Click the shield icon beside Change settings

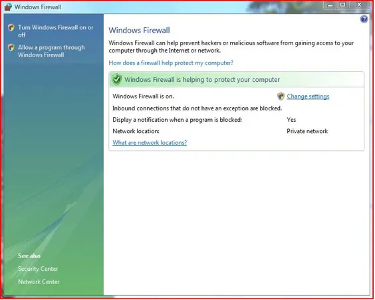281,96
